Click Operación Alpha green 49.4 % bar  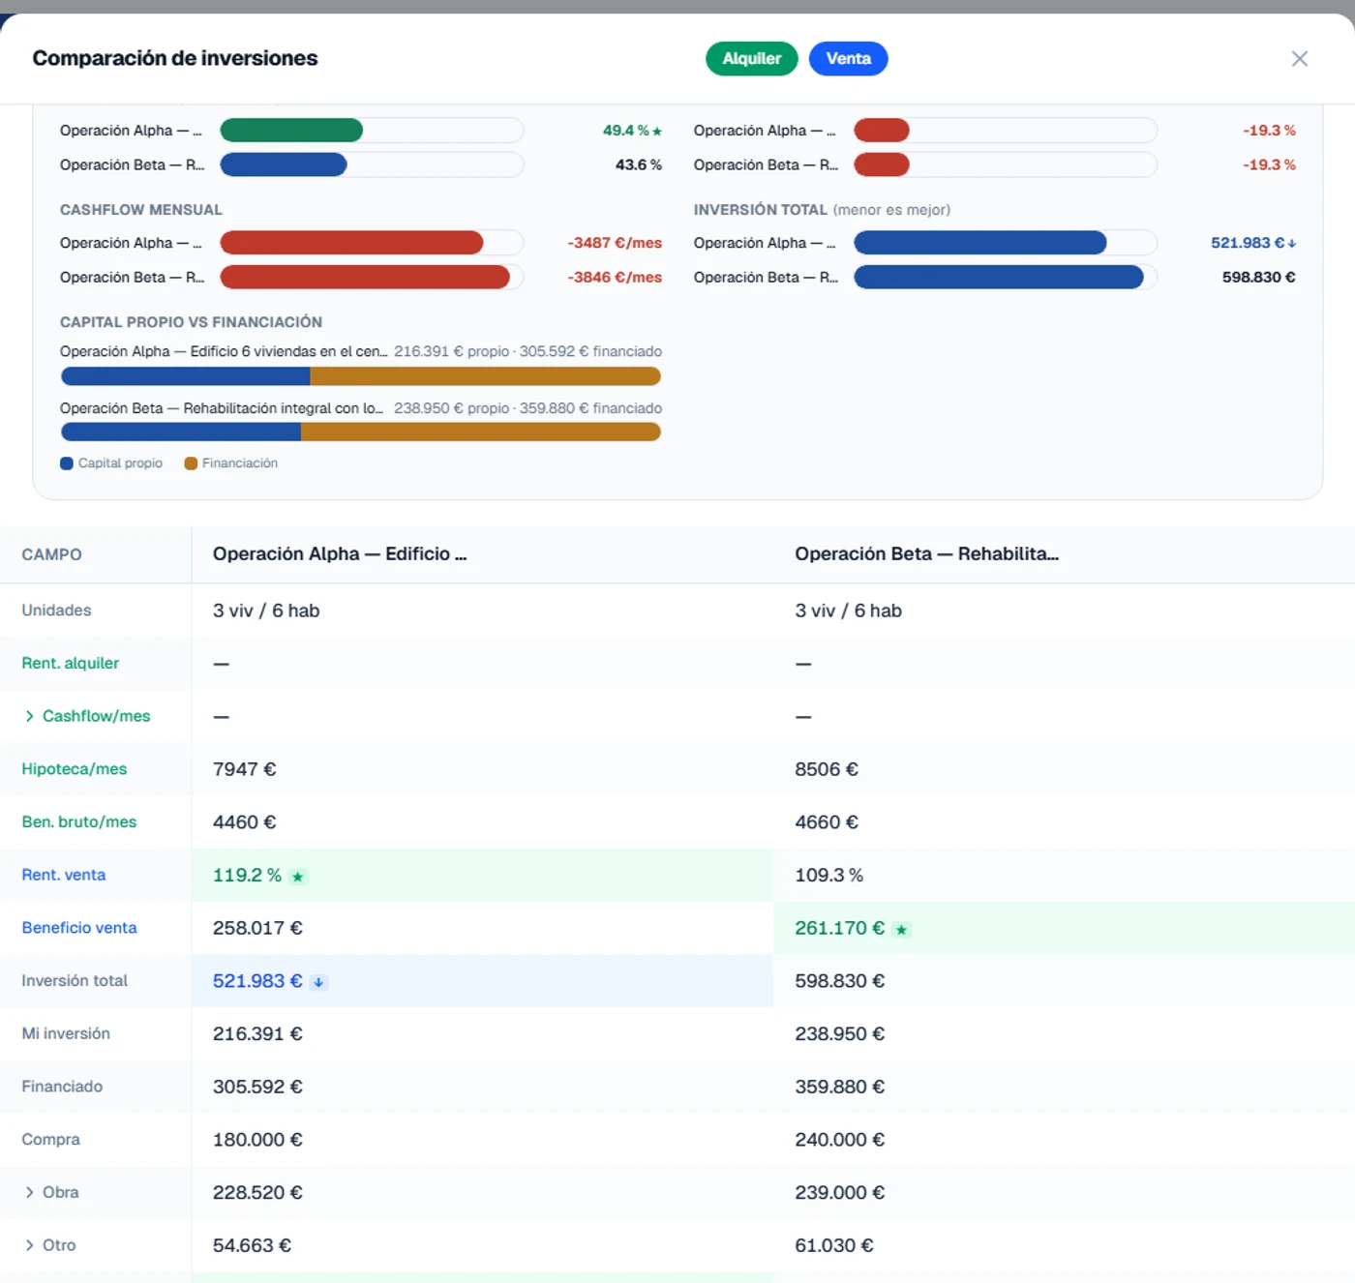coord(291,131)
